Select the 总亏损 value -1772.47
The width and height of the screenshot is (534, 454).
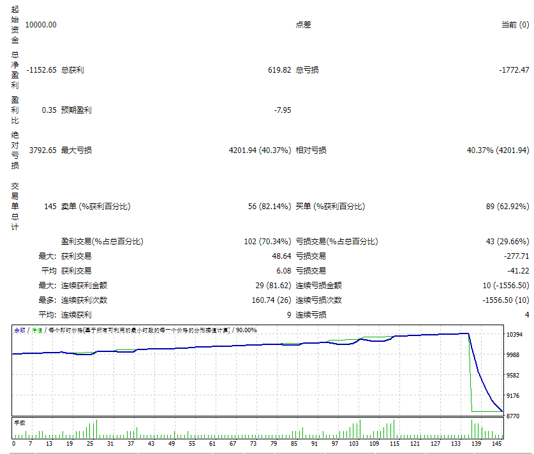(x=514, y=70)
